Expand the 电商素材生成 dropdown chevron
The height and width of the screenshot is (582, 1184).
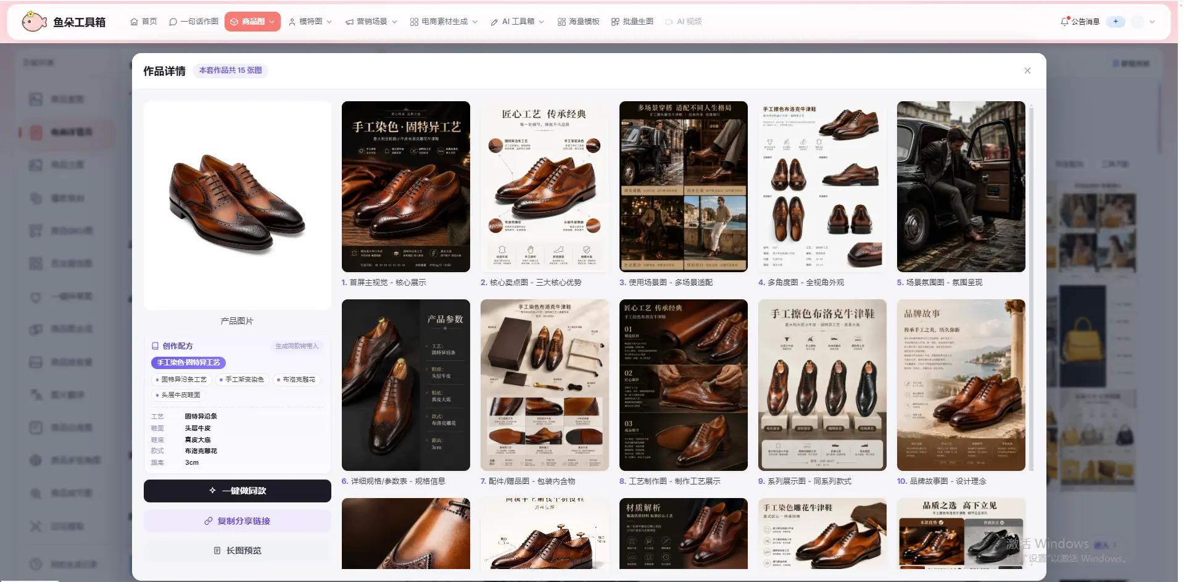475,22
